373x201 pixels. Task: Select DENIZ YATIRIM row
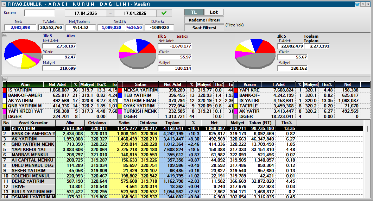pyautogui.click(x=183, y=181)
